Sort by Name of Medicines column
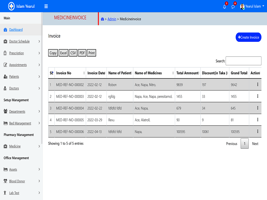 click(154, 73)
